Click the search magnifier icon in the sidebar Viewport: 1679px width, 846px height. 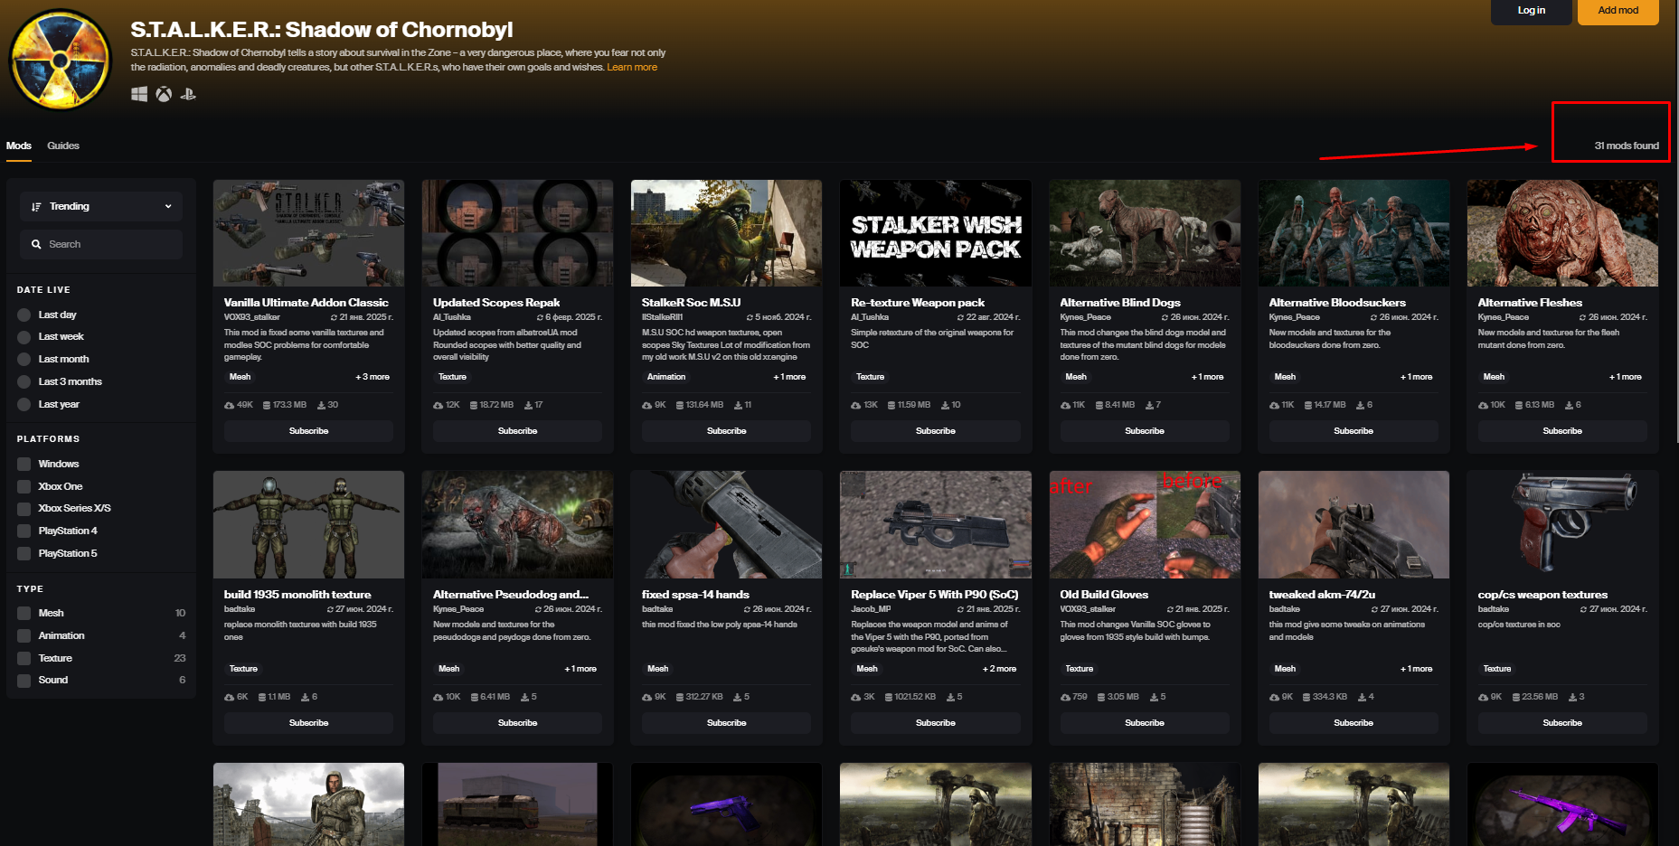[36, 244]
